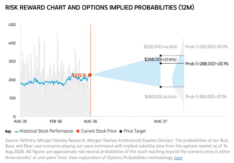The height and width of the screenshot is (163, 234).
Task: Click the Prob (>330.00)~10.1% label
Action: pyautogui.click(x=207, y=47)
